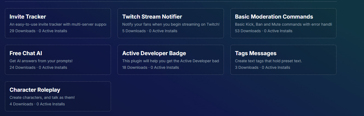Open the Invite Tracker plugin card
This screenshot has width=364, height=116.
coord(58,23)
